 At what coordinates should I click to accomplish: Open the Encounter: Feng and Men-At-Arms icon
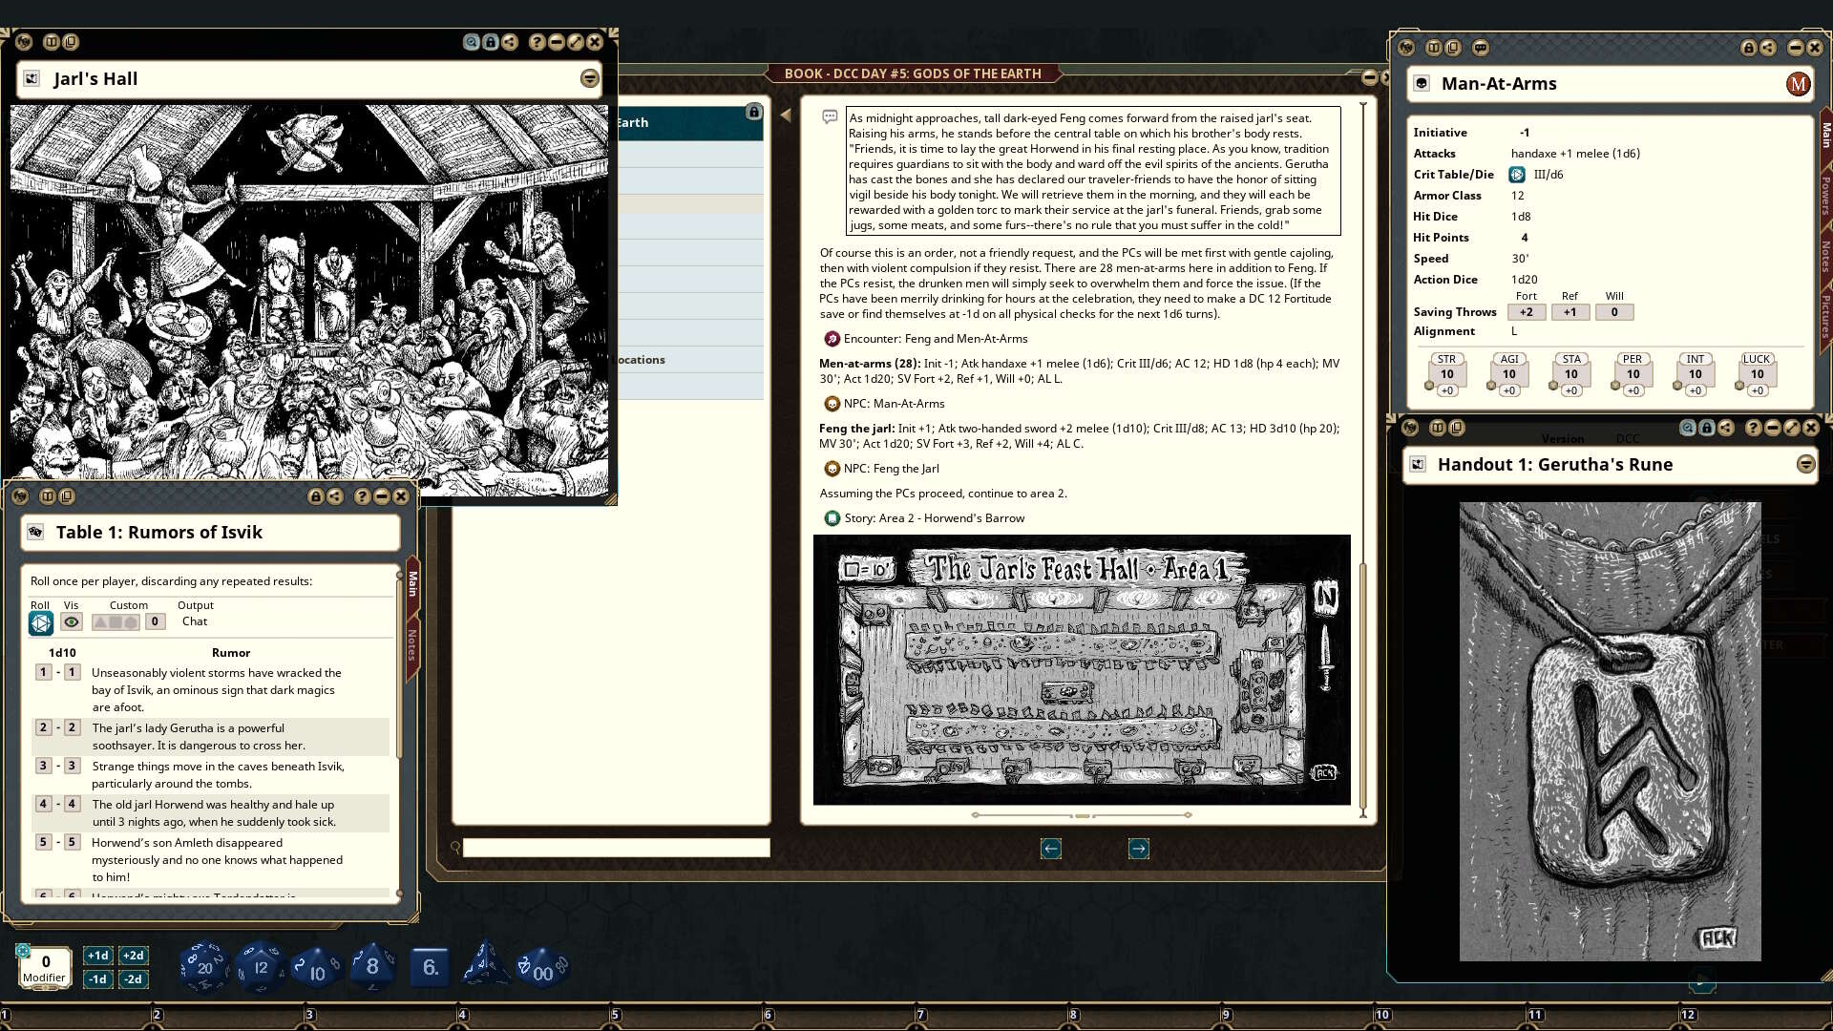pos(832,339)
